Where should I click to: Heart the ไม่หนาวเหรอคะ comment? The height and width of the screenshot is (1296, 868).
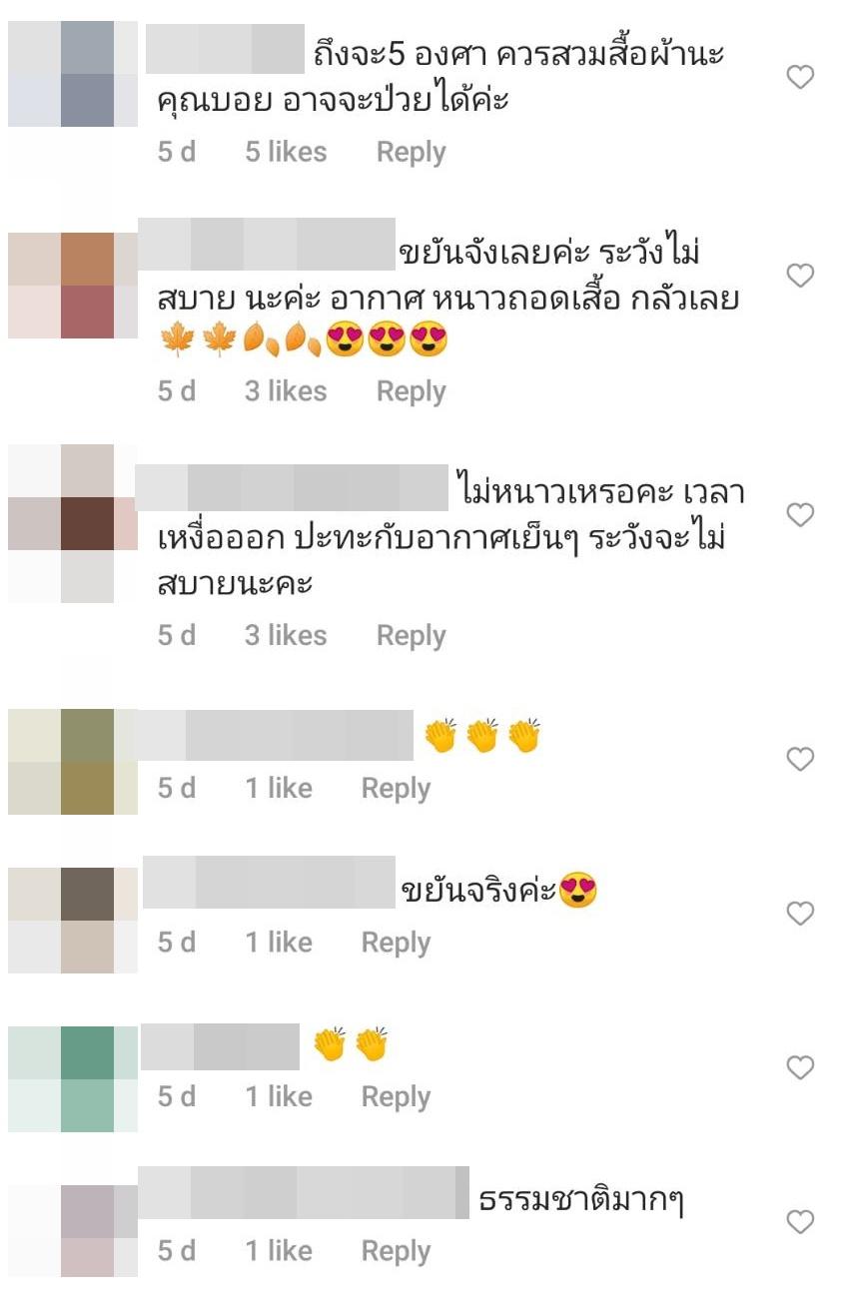pos(801,515)
